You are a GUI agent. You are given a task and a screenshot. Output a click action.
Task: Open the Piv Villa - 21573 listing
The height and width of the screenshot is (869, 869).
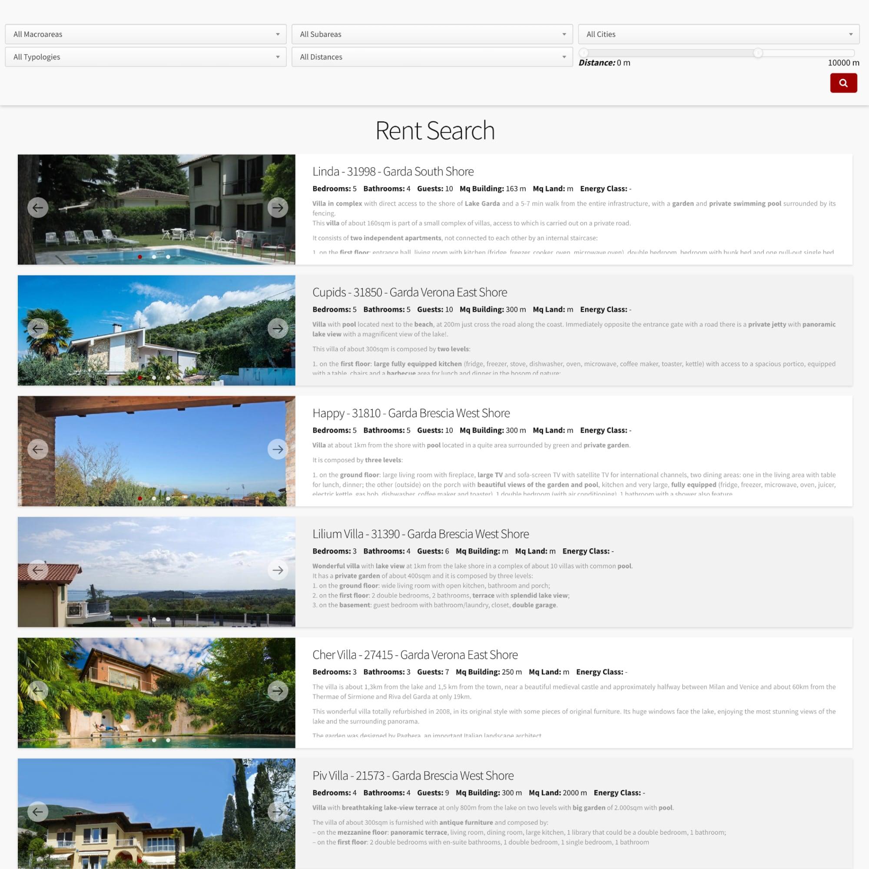point(413,776)
